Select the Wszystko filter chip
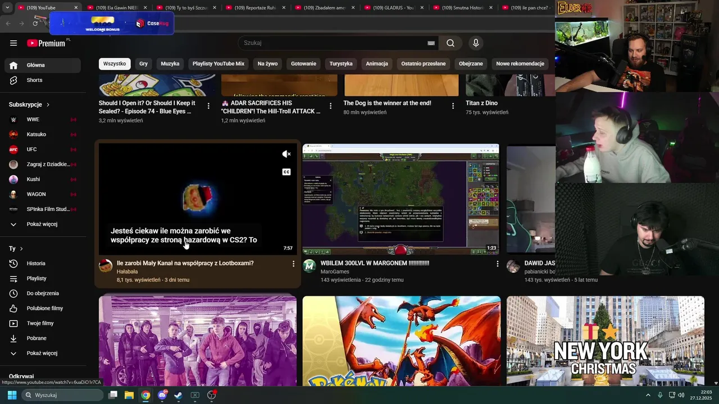719x404 pixels. [115, 63]
